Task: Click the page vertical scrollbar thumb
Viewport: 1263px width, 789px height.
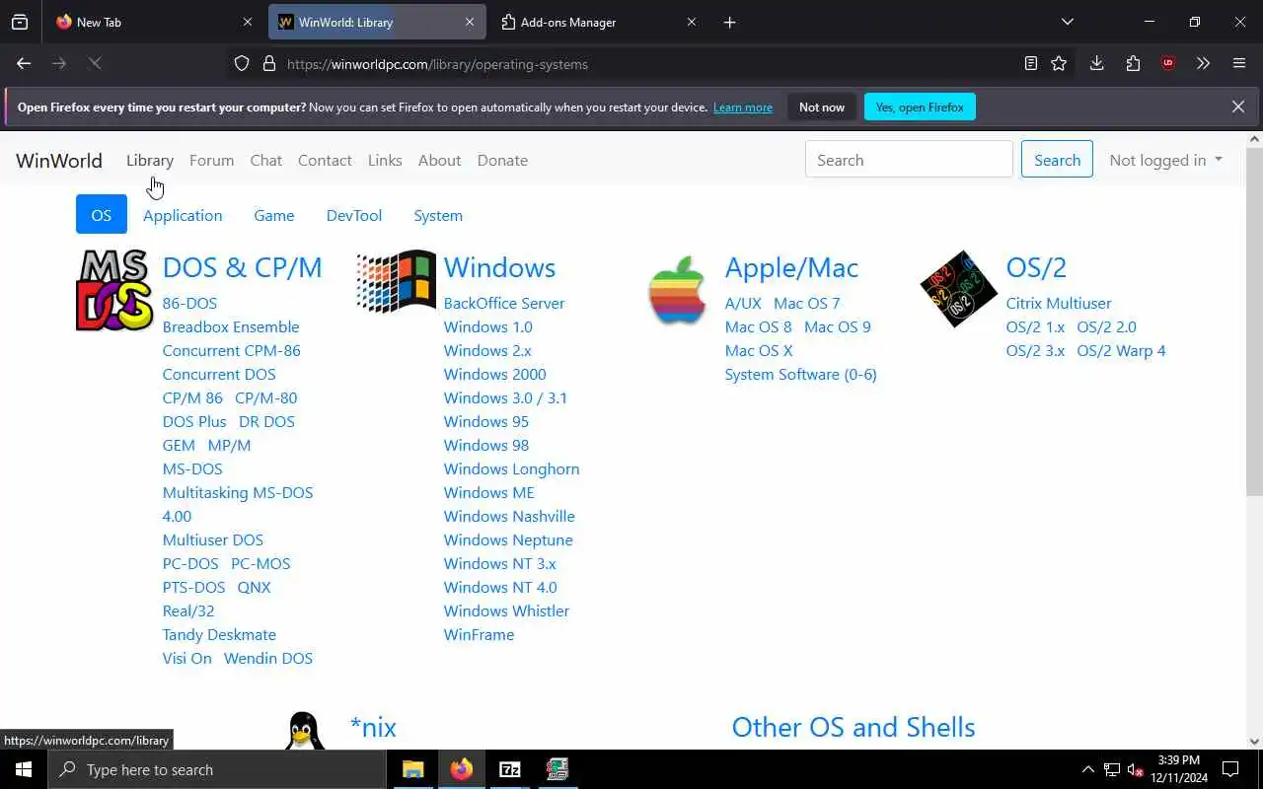Action: click(x=1254, y=321)
